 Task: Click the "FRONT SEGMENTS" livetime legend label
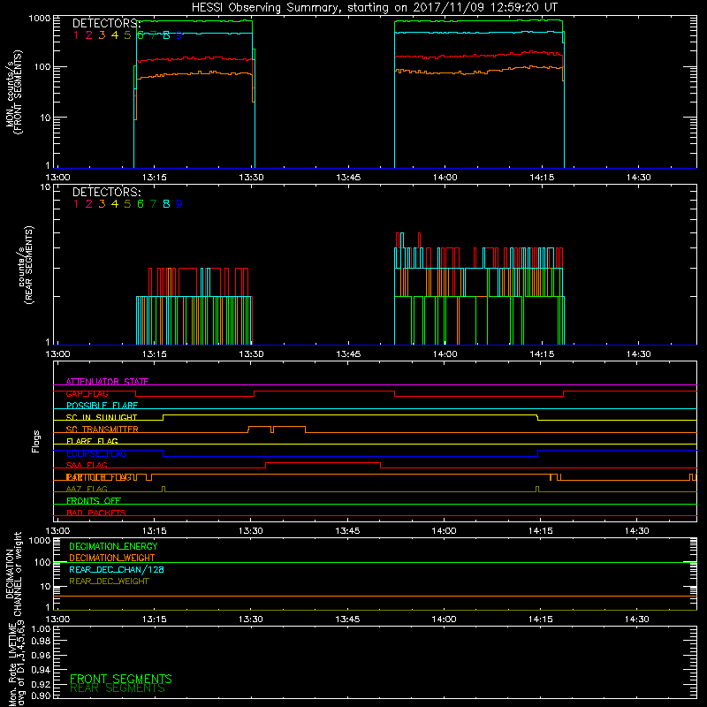click(x=121, y=679)
